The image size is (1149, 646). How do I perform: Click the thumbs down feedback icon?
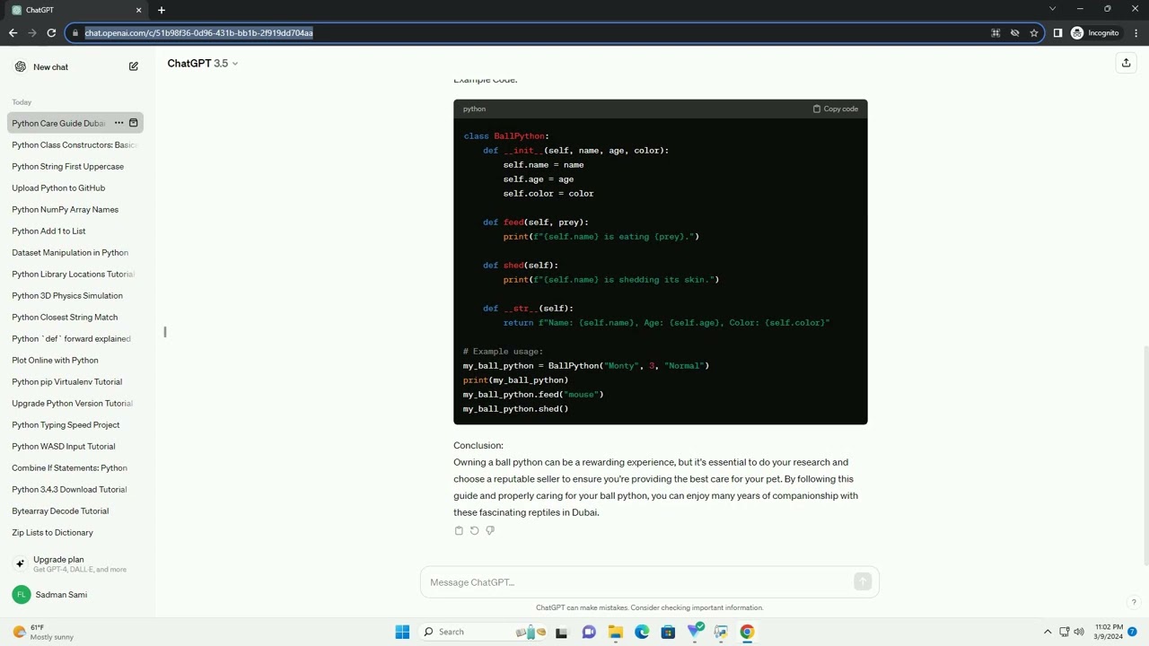tap(489, 530)
